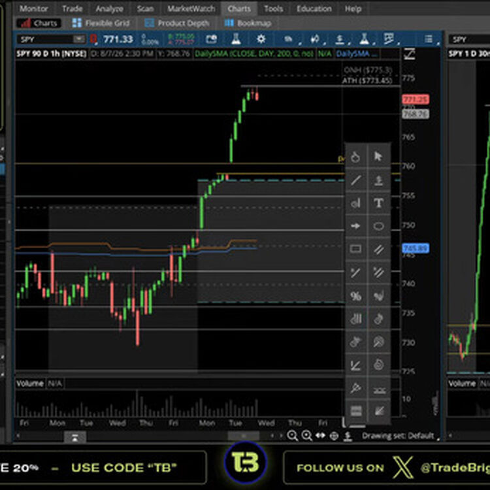Click the Volume label in lower pane
Screen dimensions: 490x490
(x=30, y=383)
